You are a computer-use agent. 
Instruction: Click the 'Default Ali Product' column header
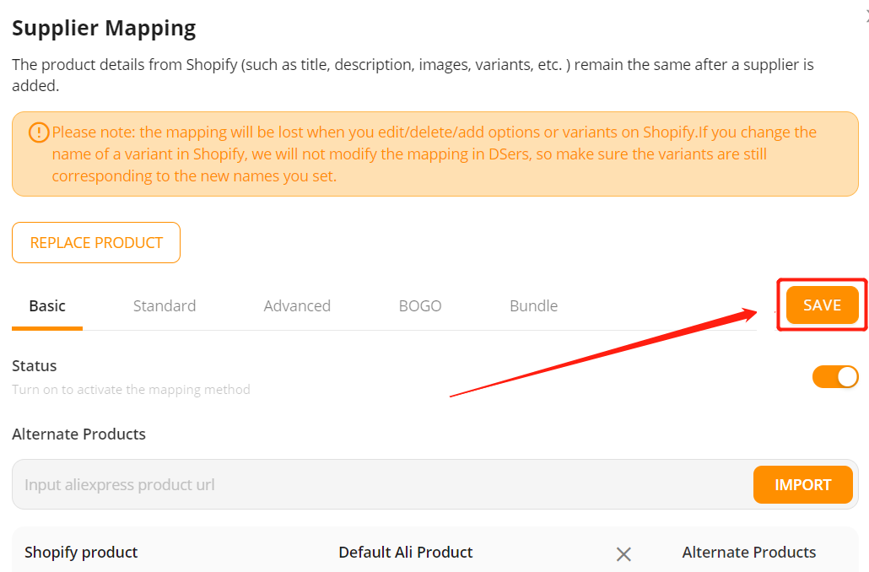[x=406, y=552]
